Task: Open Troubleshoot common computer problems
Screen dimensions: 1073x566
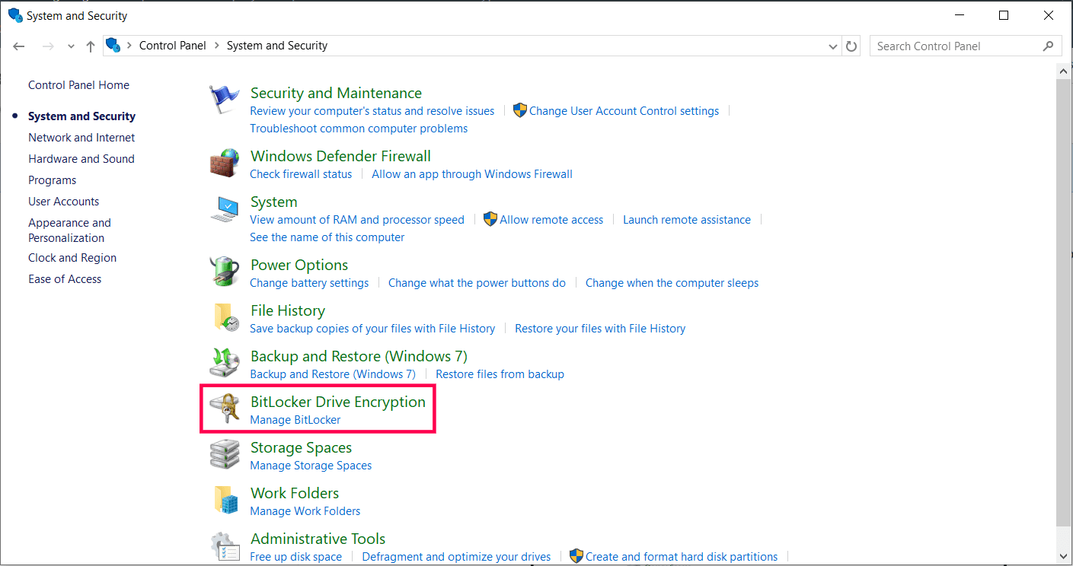Action: (x=359, y=129)
